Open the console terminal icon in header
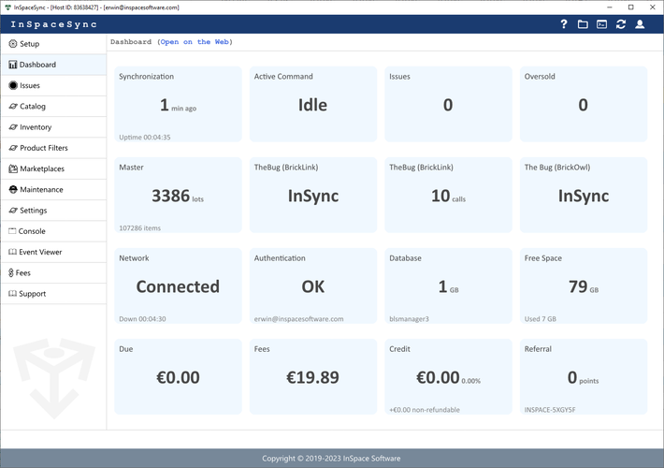 point(602,24)
